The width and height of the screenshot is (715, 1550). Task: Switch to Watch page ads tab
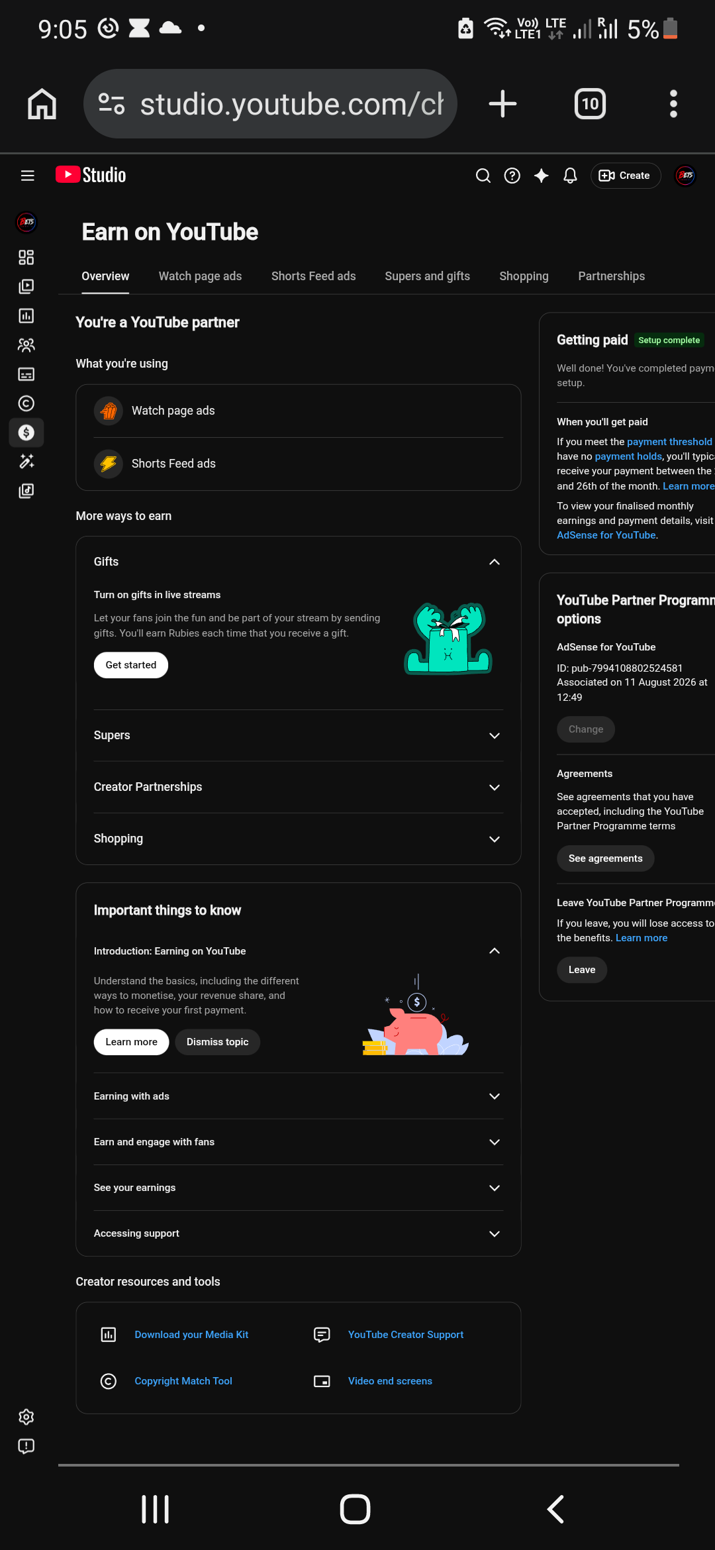(200, 276)
